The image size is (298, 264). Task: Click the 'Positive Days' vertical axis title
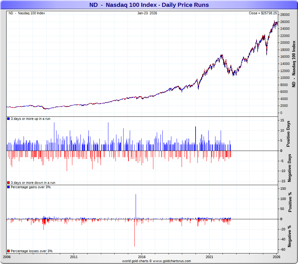288,134
